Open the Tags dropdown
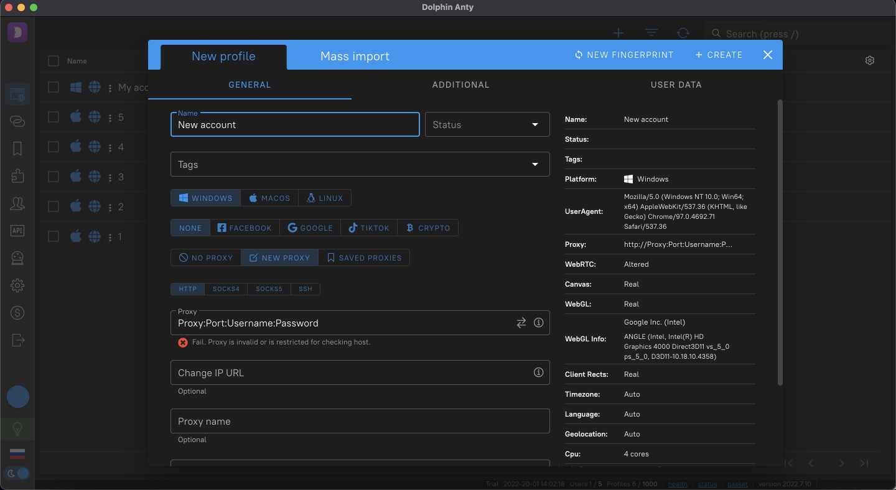This screenshot has width=896, height=490. point(360,164)
